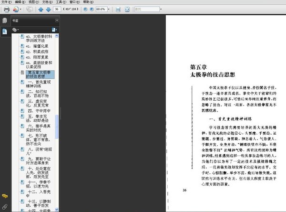Click the chapter title 太极拳的技击思想 on the page
The height and width of the screenshot is (212, 286).
coord(213,74)
